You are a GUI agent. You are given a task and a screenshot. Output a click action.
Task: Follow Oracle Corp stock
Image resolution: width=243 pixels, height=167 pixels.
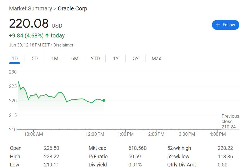click(x=225, y=25)
